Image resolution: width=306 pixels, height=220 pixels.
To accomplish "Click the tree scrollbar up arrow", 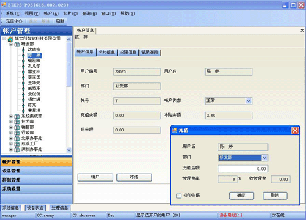I will [69, 38].
